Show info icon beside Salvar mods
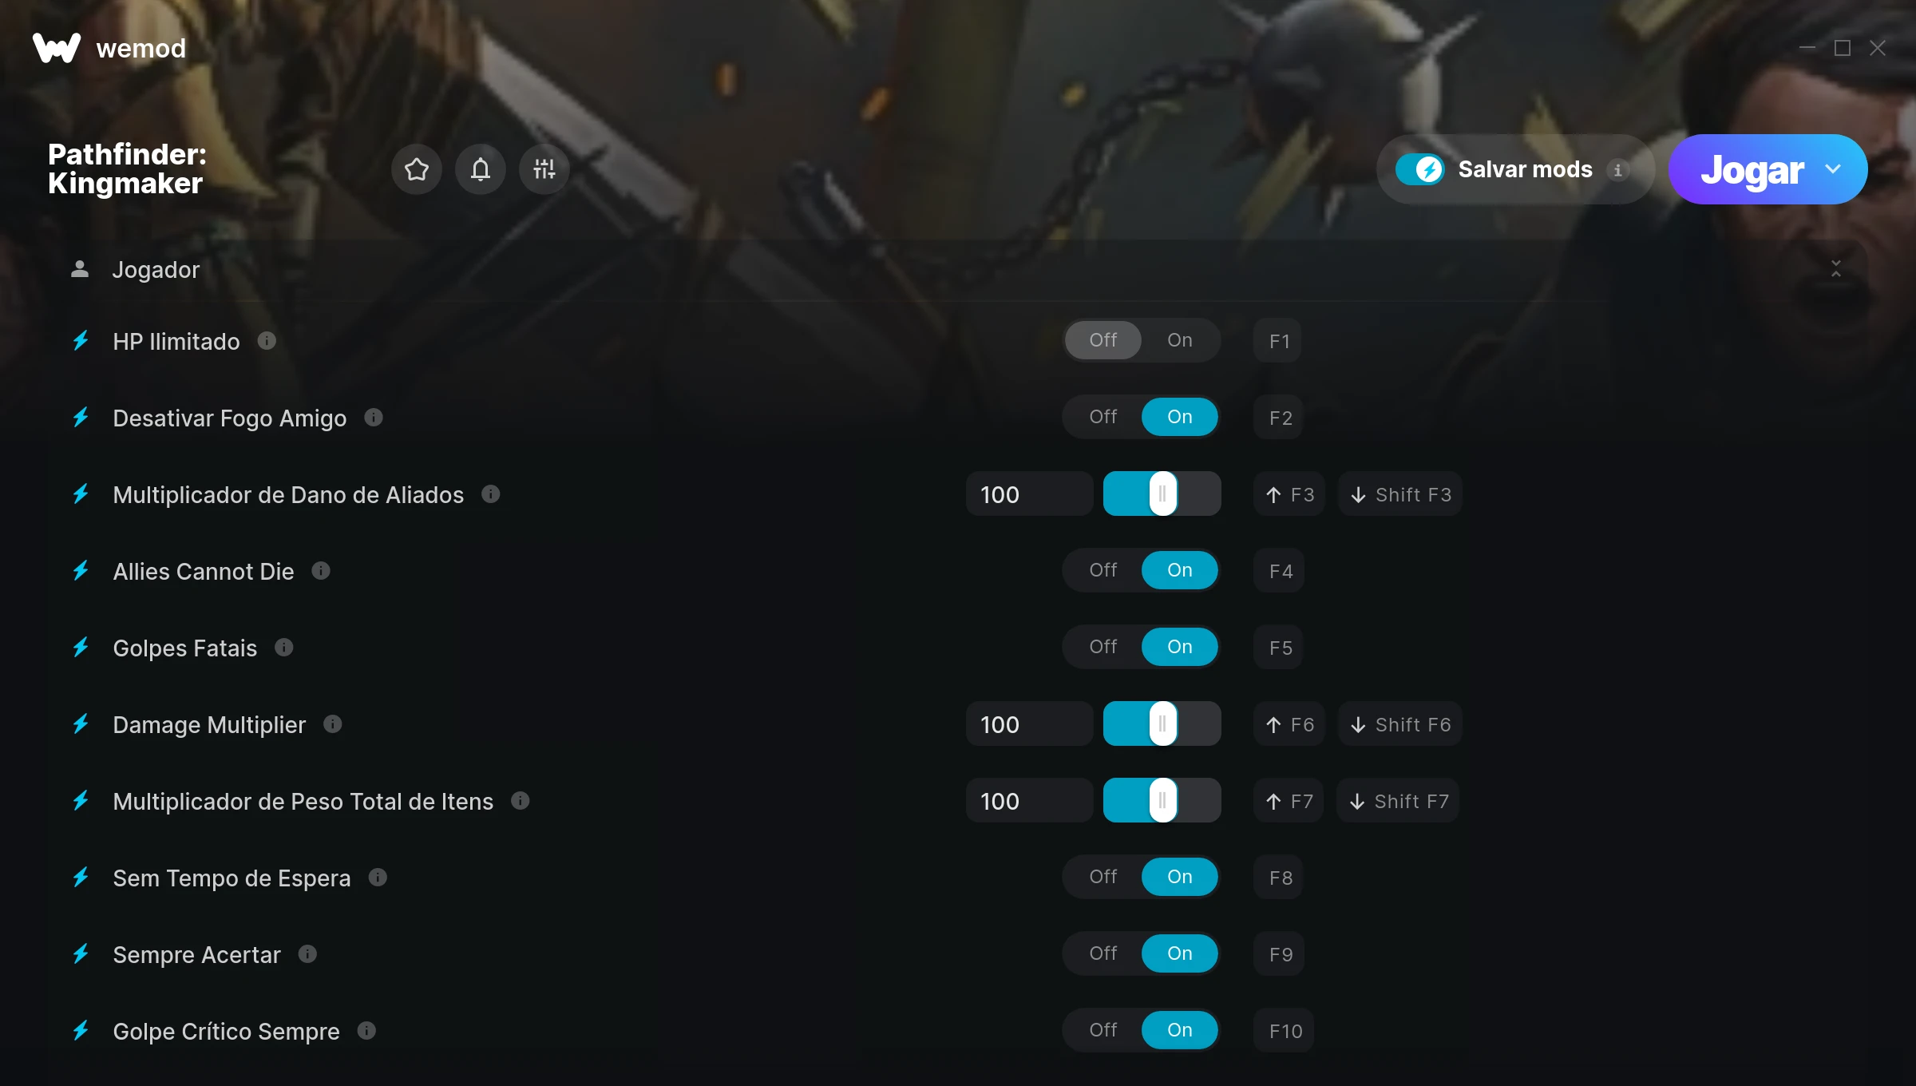The height and width of the screenshot is (1086, 1916). [1618, 170]
